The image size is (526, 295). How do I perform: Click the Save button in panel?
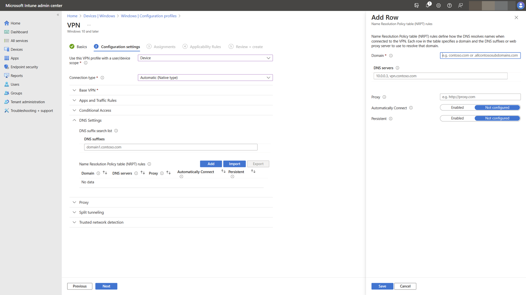coord(382,286)
